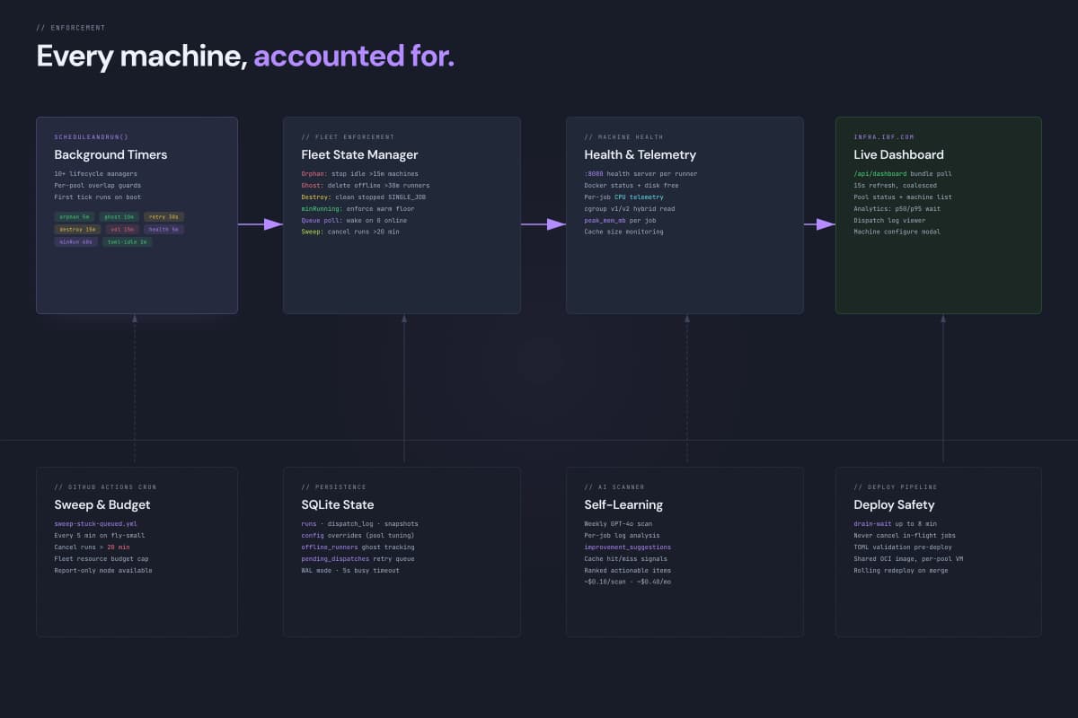Viewport: 1078px width, 718px height.
Task: Click 'Report-only mode available' line
Action: 103,570
